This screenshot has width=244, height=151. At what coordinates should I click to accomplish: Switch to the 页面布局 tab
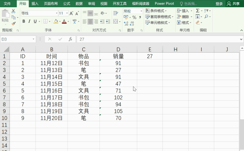coord(51,3)
